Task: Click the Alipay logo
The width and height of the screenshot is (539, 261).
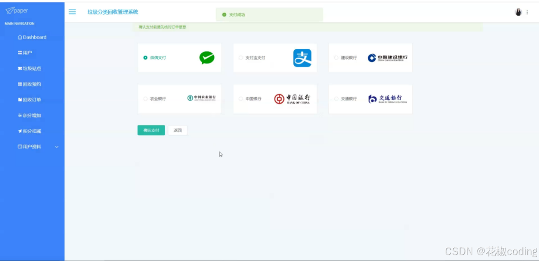Action: pos(302,58)
